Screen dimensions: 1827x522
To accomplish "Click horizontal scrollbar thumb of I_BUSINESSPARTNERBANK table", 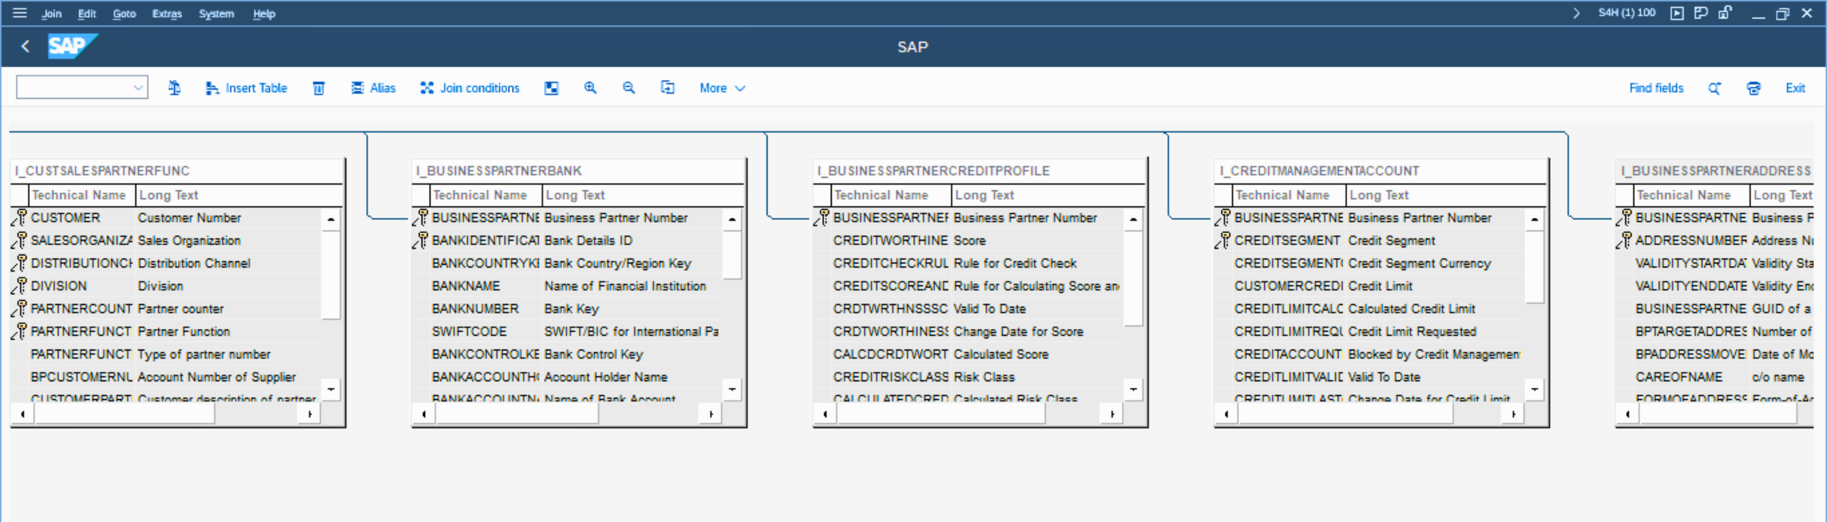I will [x=516, y=414].
